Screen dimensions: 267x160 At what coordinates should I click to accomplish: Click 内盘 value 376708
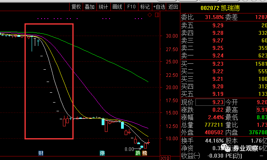tap(258, 132)
